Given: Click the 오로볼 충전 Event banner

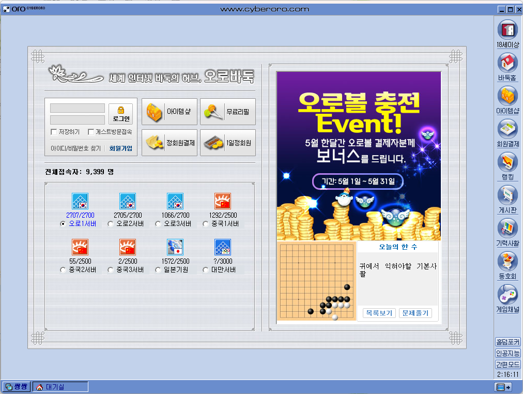Looking at the screenshot, I should [x=359, y=156].
